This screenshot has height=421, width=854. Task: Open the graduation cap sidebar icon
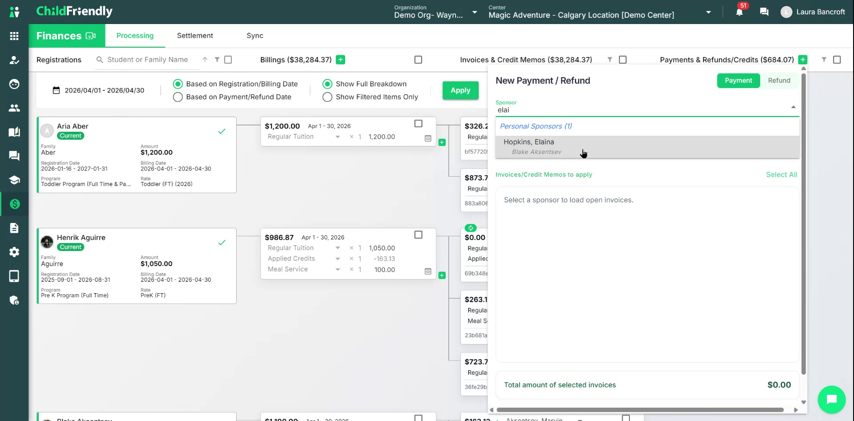14,180
